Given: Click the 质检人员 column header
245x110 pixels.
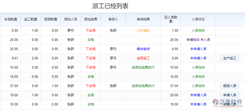Looking at the screenshot, I should [x=71, y=19].
